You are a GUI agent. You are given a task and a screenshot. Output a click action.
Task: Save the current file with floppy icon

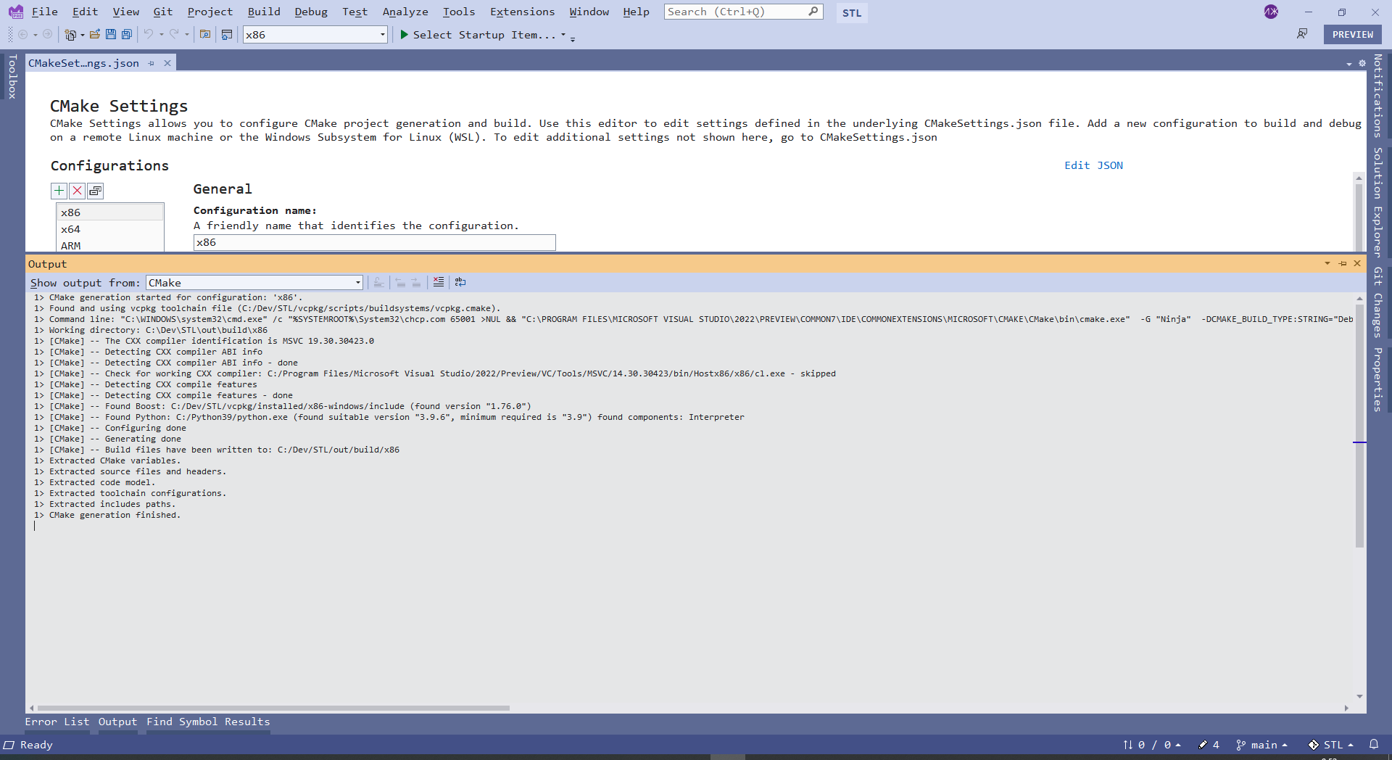point(111,34)
